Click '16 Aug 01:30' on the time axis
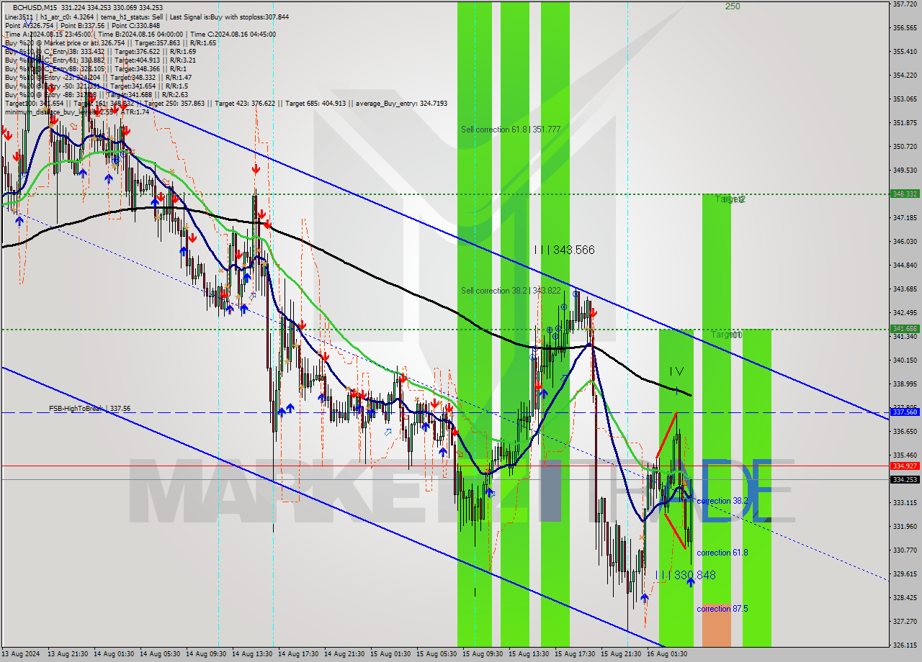The image size is (922, 662). pos(667,654)
